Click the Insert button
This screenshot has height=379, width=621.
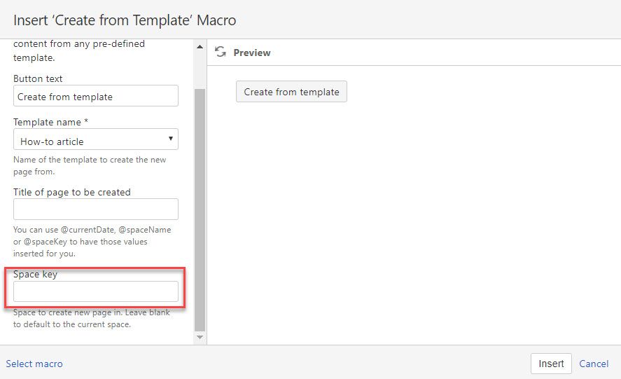coord(551,364)
